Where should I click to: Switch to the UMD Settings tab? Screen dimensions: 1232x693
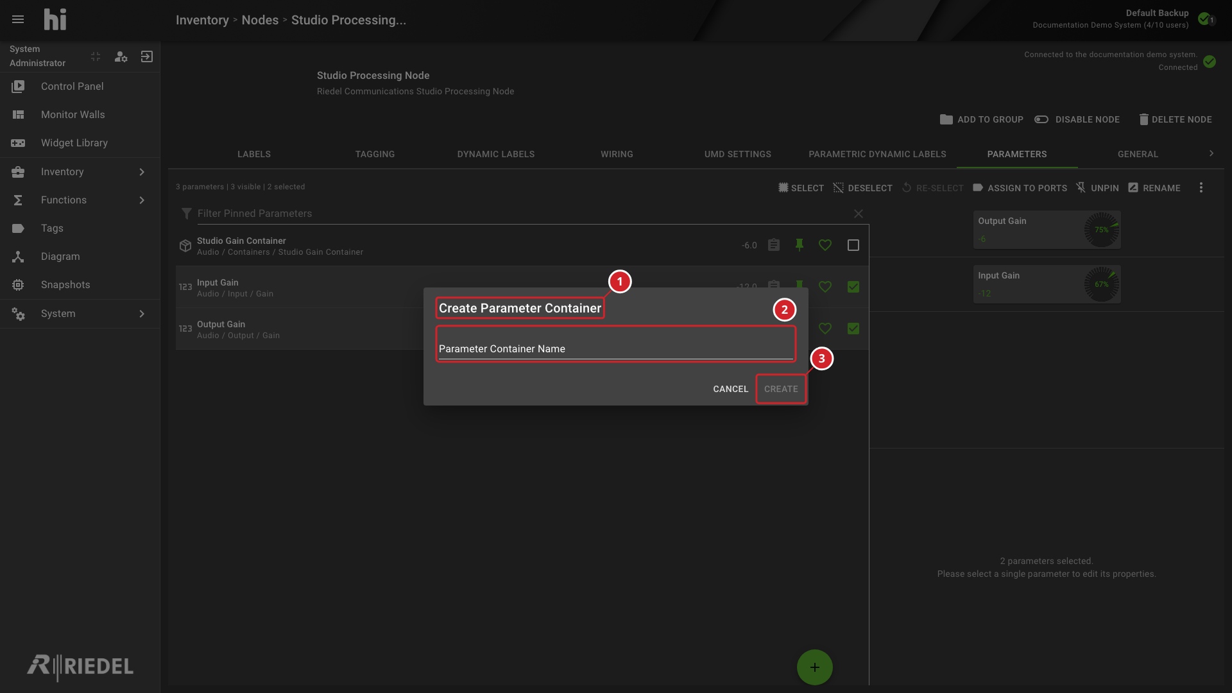coord(738,154)
